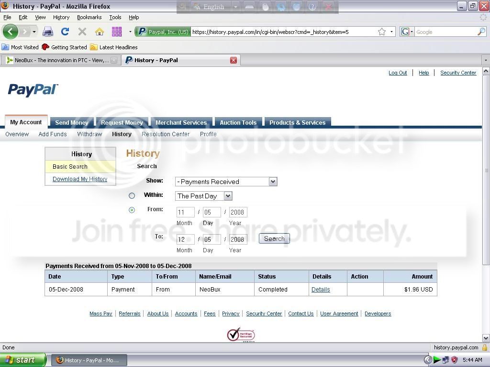Open the Security Center link at top right
This screenshot has height=367, width=490.
pos(458,73)
